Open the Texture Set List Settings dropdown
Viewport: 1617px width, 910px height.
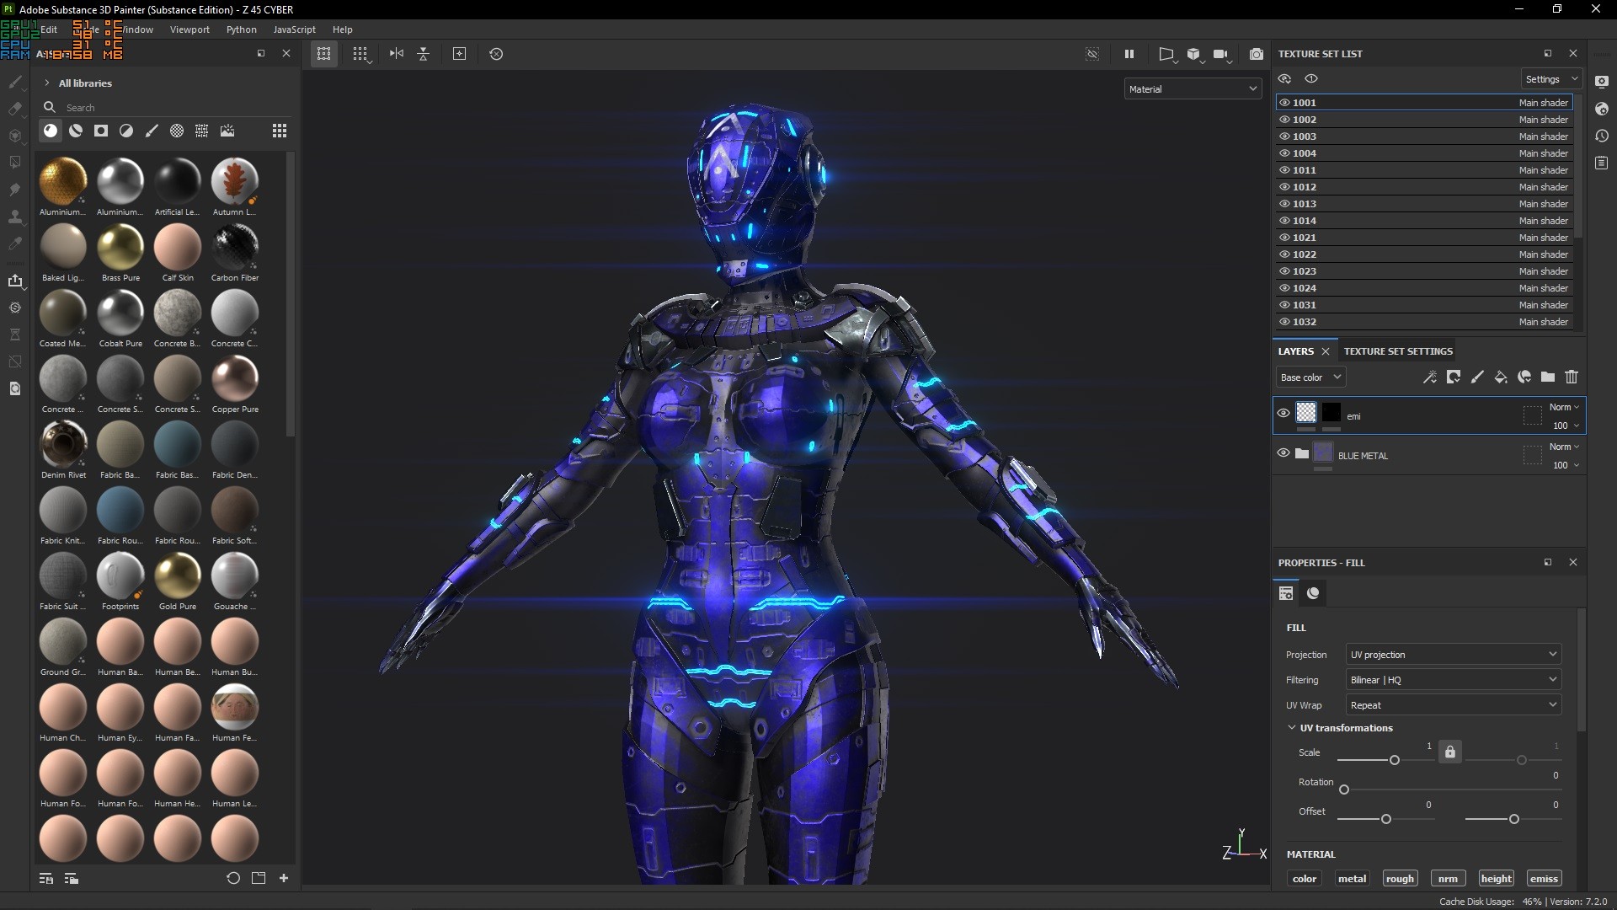pyautogui.click(x=1551, y=79)
